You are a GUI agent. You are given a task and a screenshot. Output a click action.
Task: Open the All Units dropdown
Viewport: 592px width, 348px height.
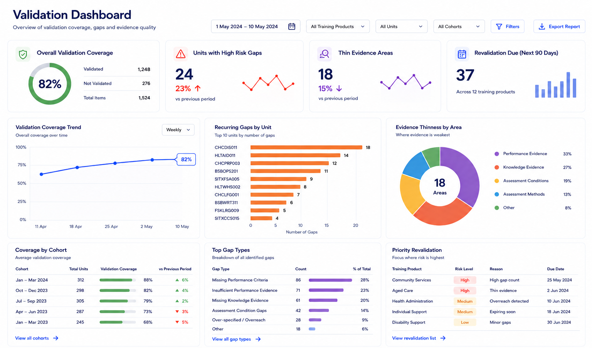point(401,27)
